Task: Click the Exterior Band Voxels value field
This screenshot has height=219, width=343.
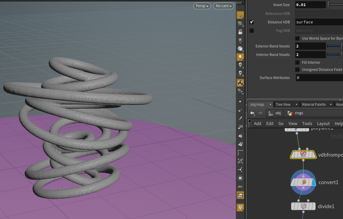Action: (x=310, y=46)
